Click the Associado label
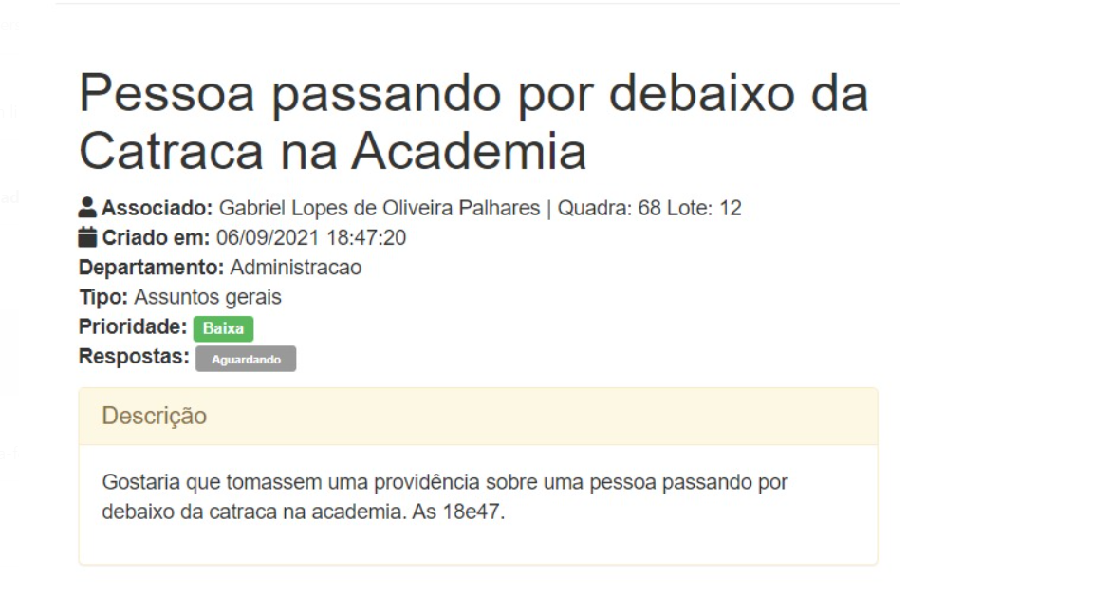 pyautogui.click(x=157, y=208)
